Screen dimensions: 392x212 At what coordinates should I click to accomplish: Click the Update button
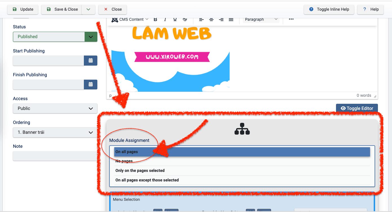(23, 9)
